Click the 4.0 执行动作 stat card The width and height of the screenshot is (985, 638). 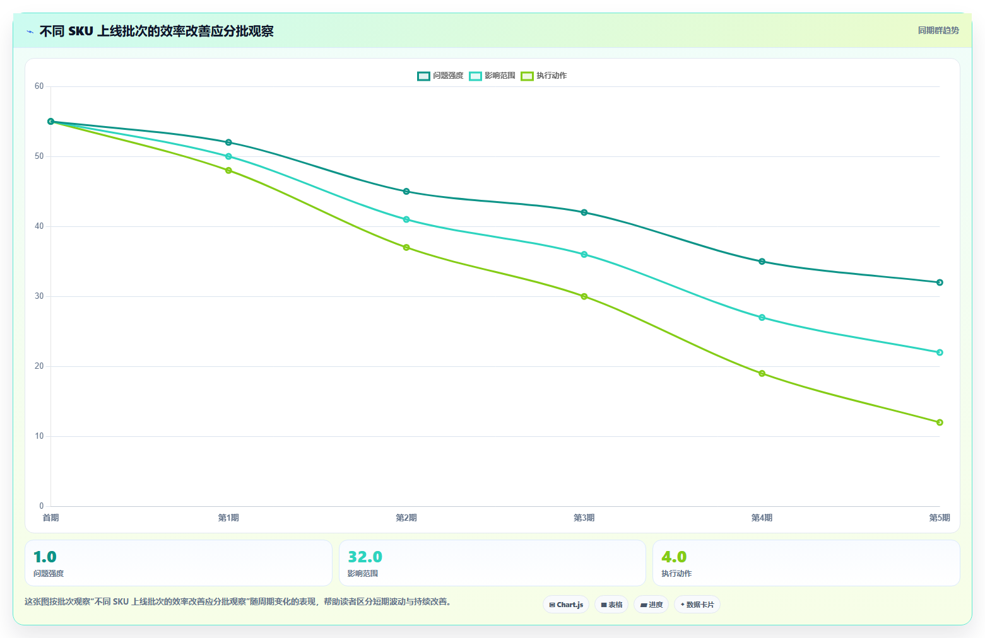point(806,563)
